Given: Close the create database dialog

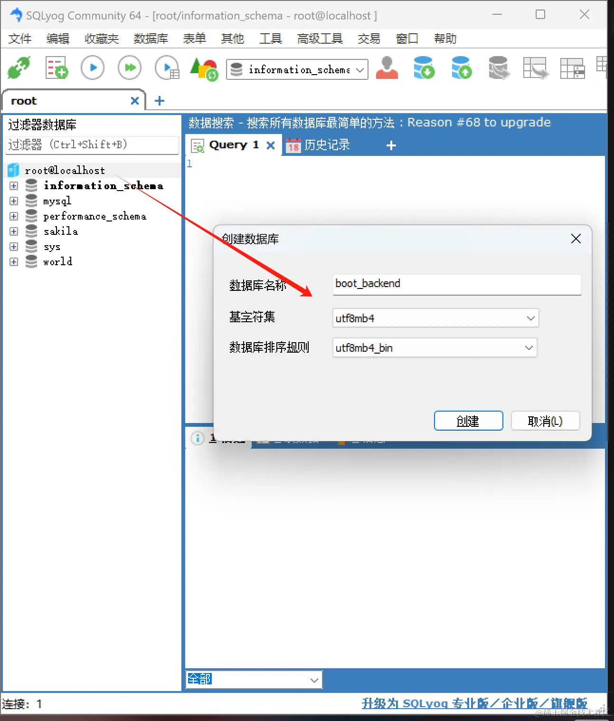Looking at the screenshot, I should click(576, 239).
